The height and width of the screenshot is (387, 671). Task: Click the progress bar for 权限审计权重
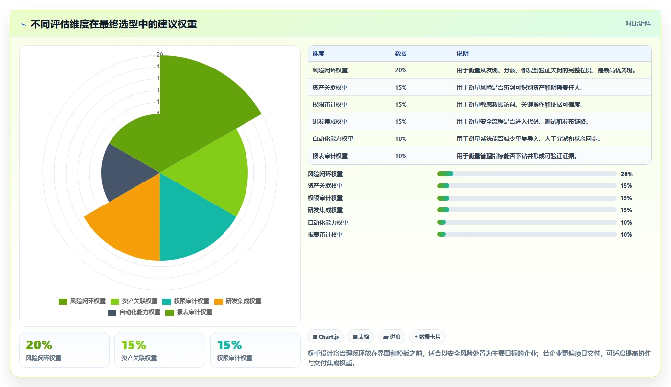pyautogui.click(x=527, y=198)
